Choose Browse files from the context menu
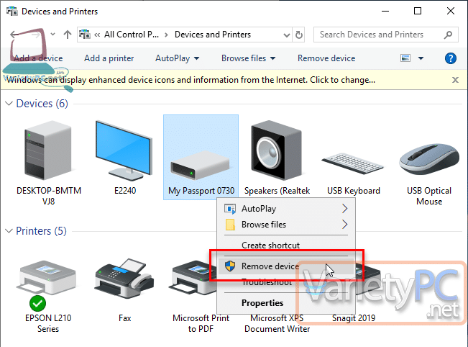 click(x=286, y=225)
